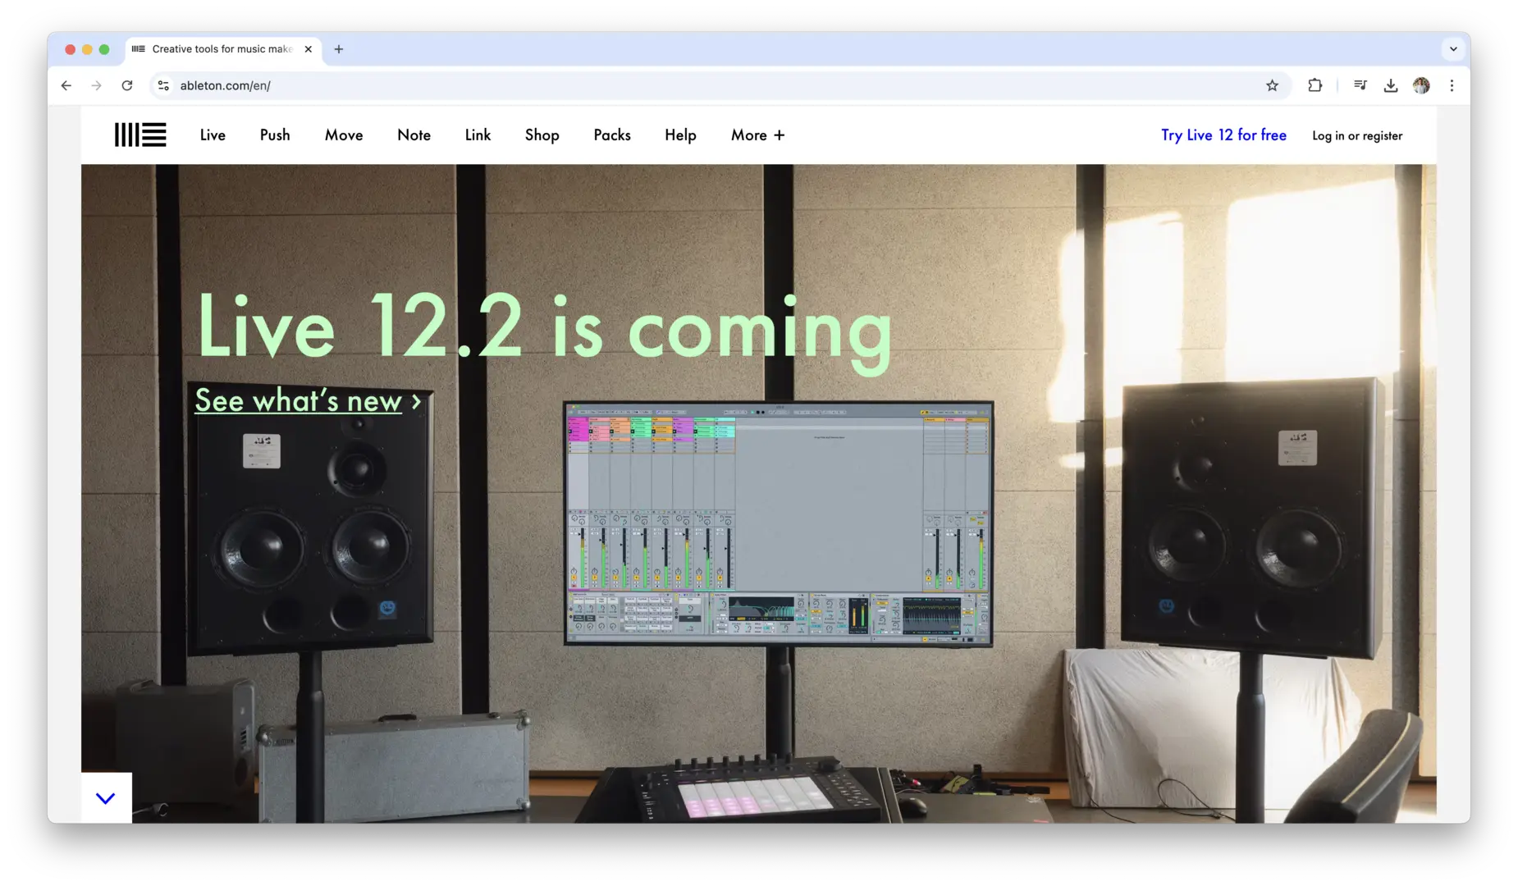Click the browser forward arrow

coord(97,85)
